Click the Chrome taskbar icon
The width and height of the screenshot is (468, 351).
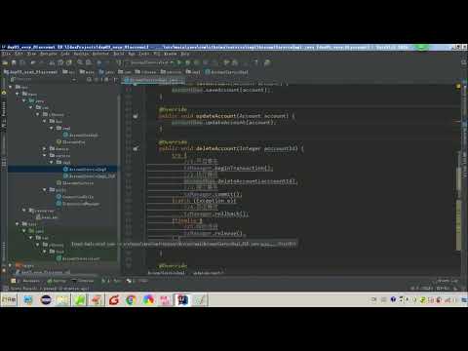click(x=131, y=299)
